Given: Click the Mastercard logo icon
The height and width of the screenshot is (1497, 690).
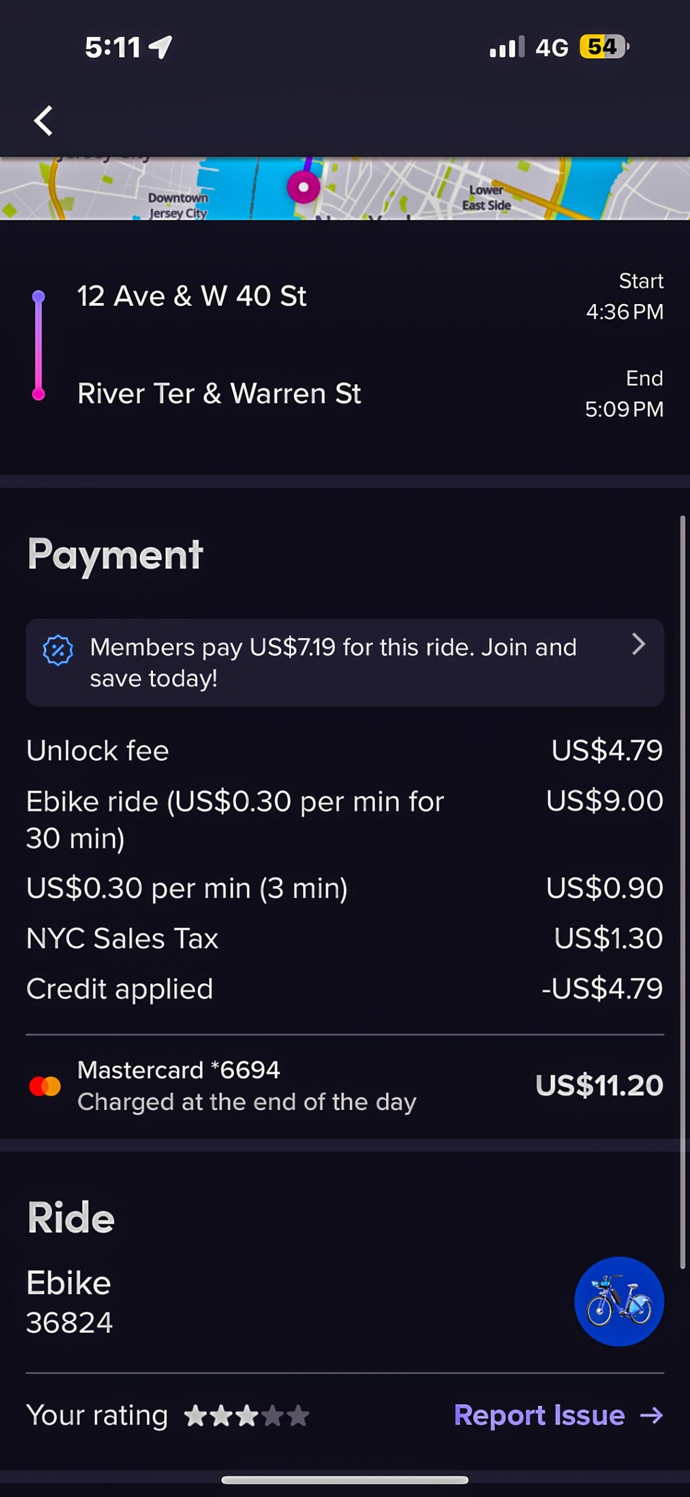Looking at the screenshot, I should point(45,1086).
